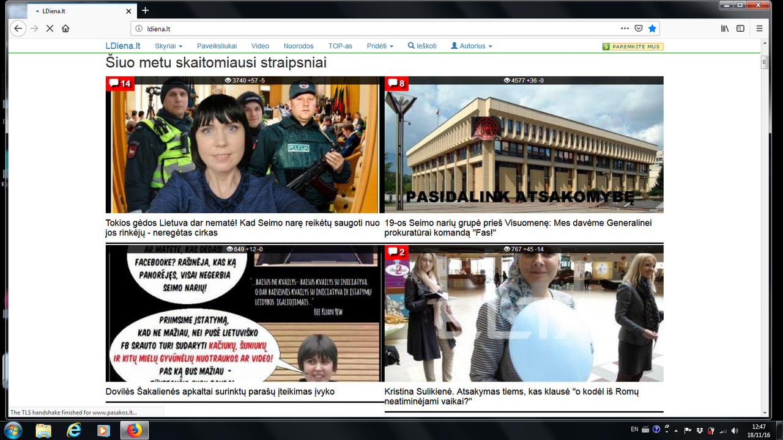The image size is (783, 440).
Task: Open the 8 comments badge on Seimas article
Action: (x=396, y=83)
